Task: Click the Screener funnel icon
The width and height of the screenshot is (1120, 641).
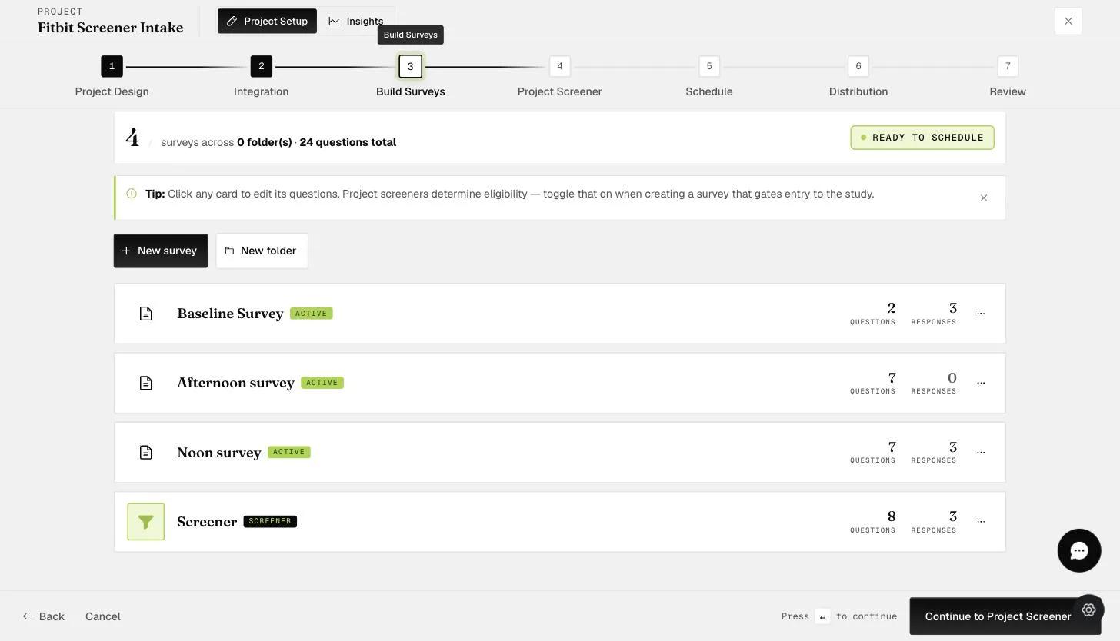Action: (x=146, y=522)
